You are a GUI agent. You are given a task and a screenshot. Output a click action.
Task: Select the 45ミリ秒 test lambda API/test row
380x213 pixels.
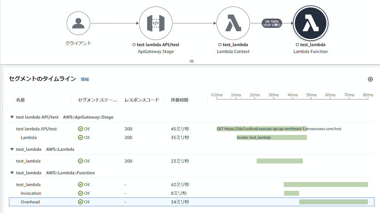(x=192, y=129)
